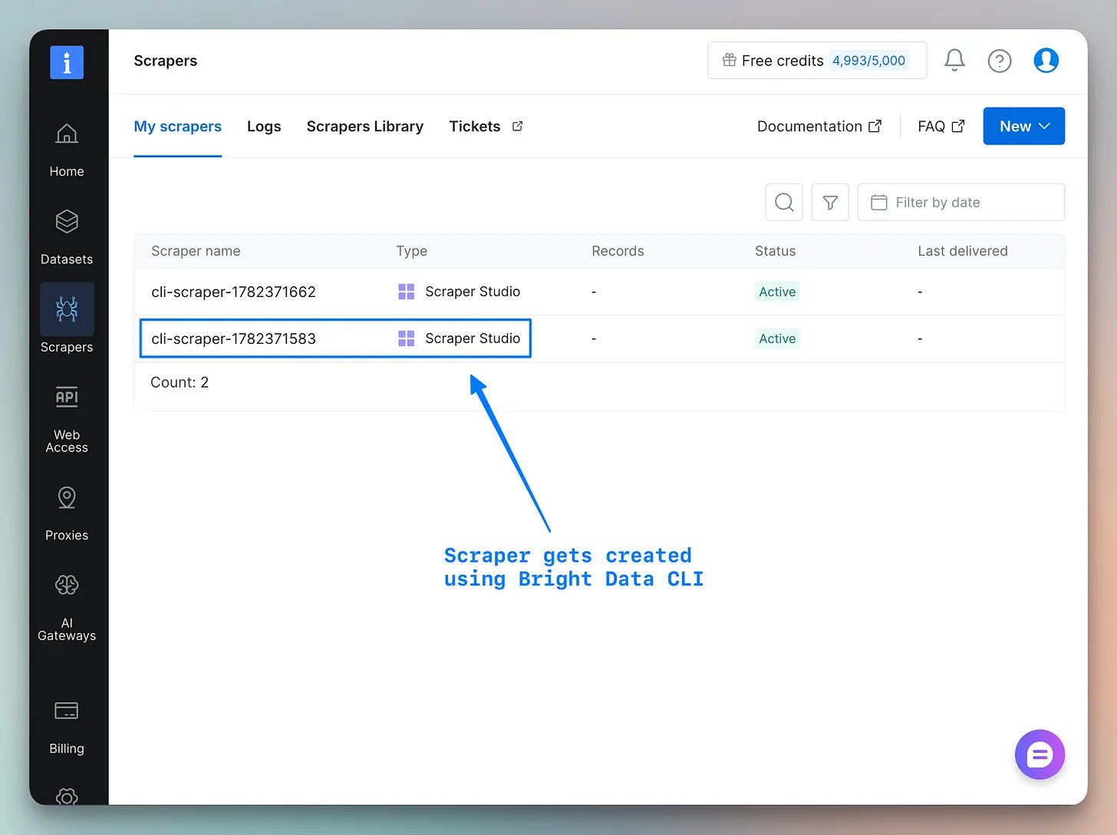Image resolution: width=1117 pixels, height=835 pixels.
Task: Switch to the Logs tab
Action: 264,127
